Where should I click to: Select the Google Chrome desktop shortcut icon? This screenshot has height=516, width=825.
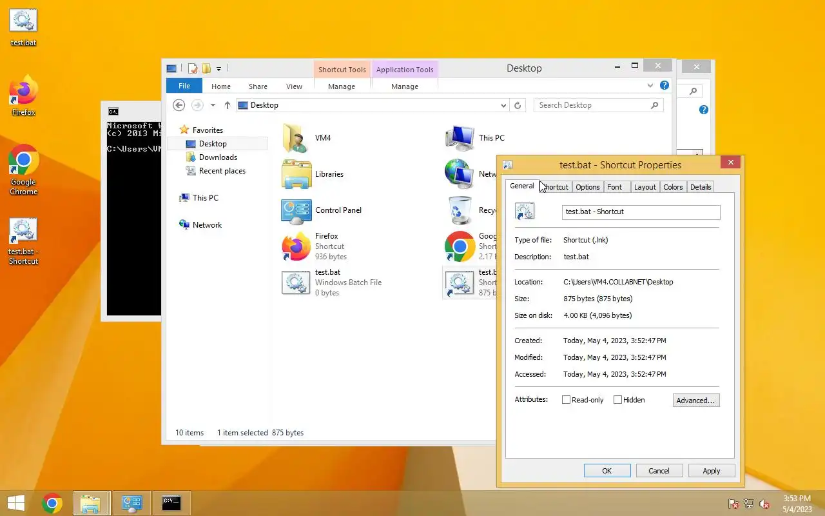[x=23, y=169]
